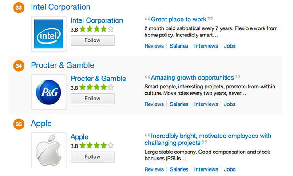Image resolution: width=293 pixels, height=176 pixels.
Task: Follow Apple company
Action: 92,156
